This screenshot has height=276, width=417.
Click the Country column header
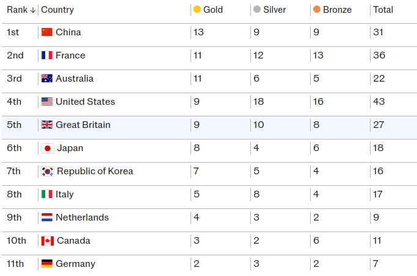(57, 10)
